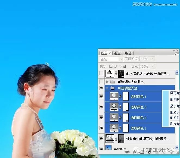Click folder icon of 可选调整人物肤色 group
The height and width of the screenshot is (158, 180).
click(x=112, y=82)
